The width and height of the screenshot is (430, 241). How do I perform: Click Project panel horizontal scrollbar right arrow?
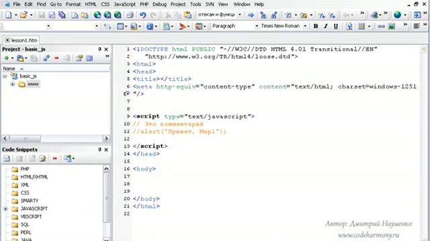(x=106, y=139)
